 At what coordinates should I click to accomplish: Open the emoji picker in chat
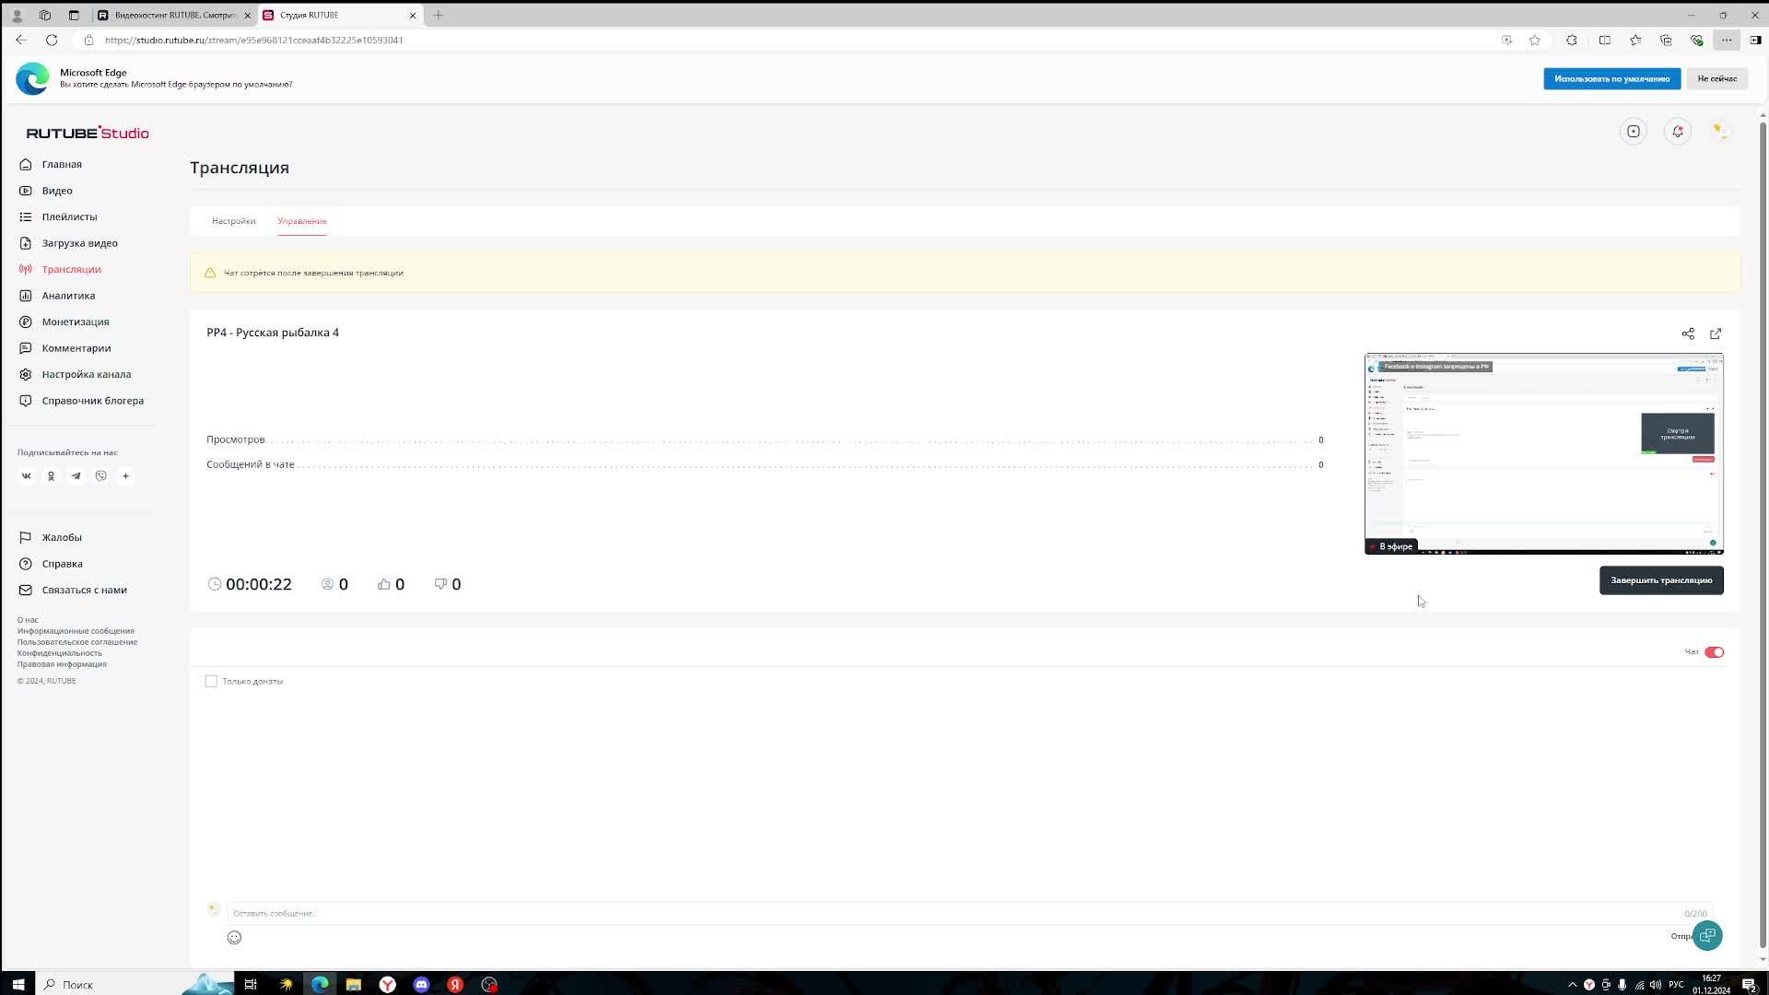coord(234,937)
